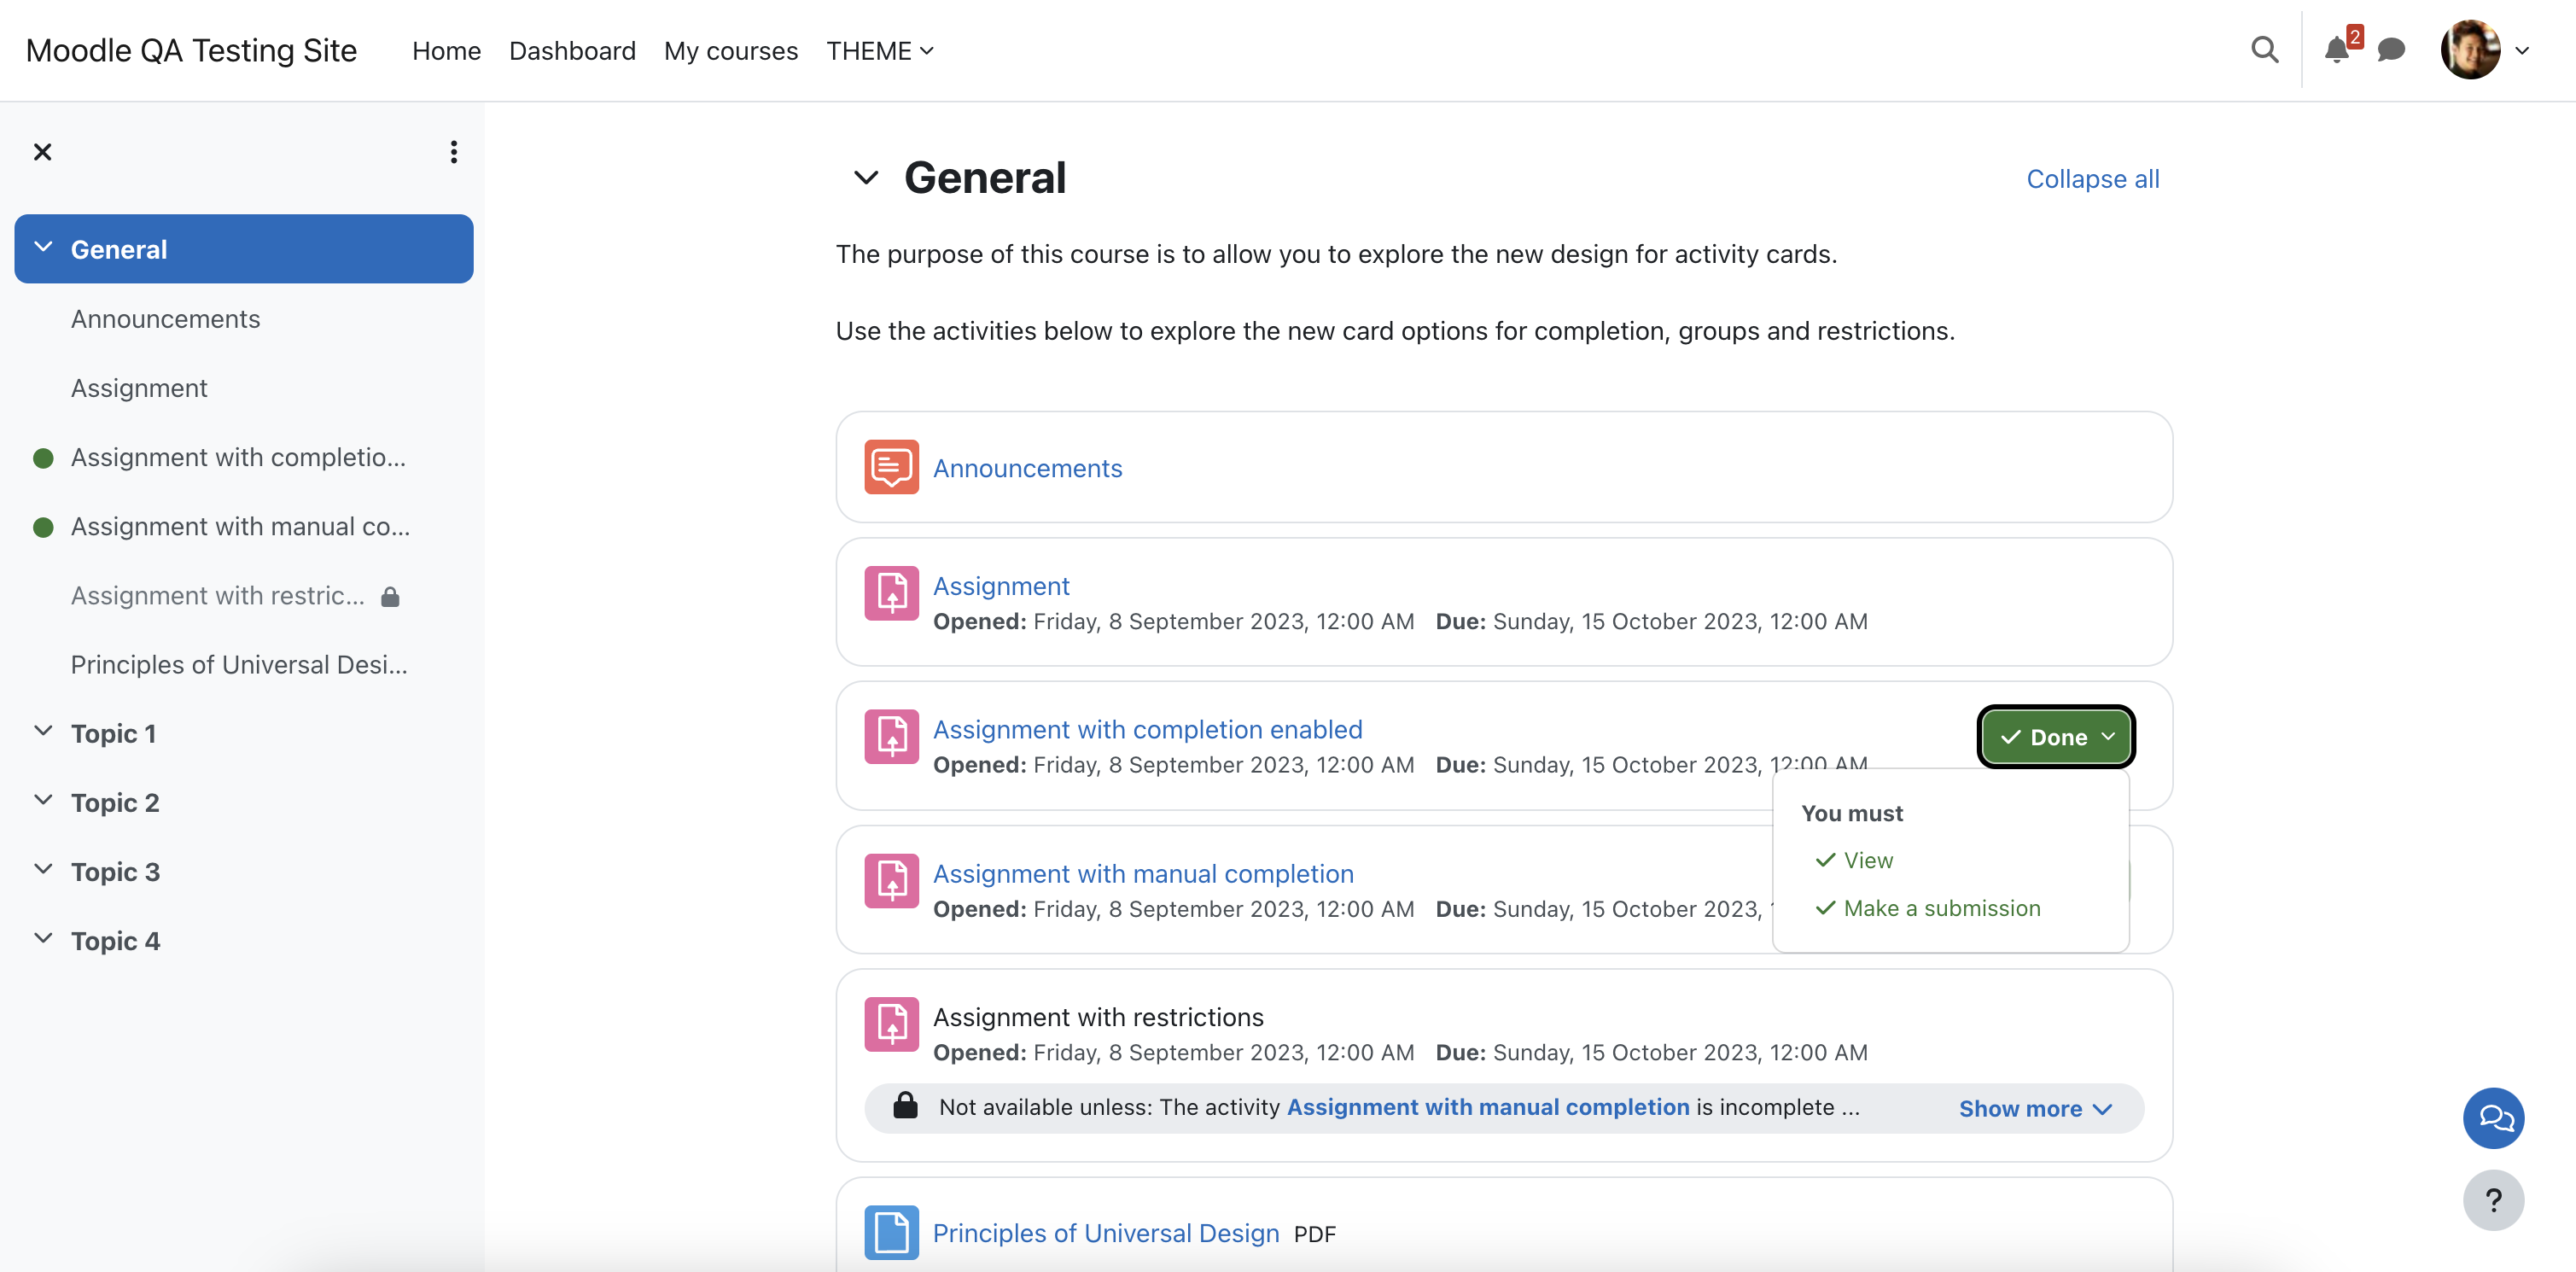
Task: Click Collapse all link
Action: tap(2092, 179)
